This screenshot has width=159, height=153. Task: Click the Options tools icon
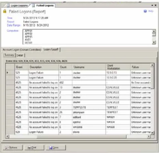pyautogui.click(x=7, y=148)
